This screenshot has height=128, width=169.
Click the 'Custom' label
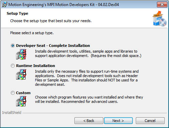(x=23, y=93)
